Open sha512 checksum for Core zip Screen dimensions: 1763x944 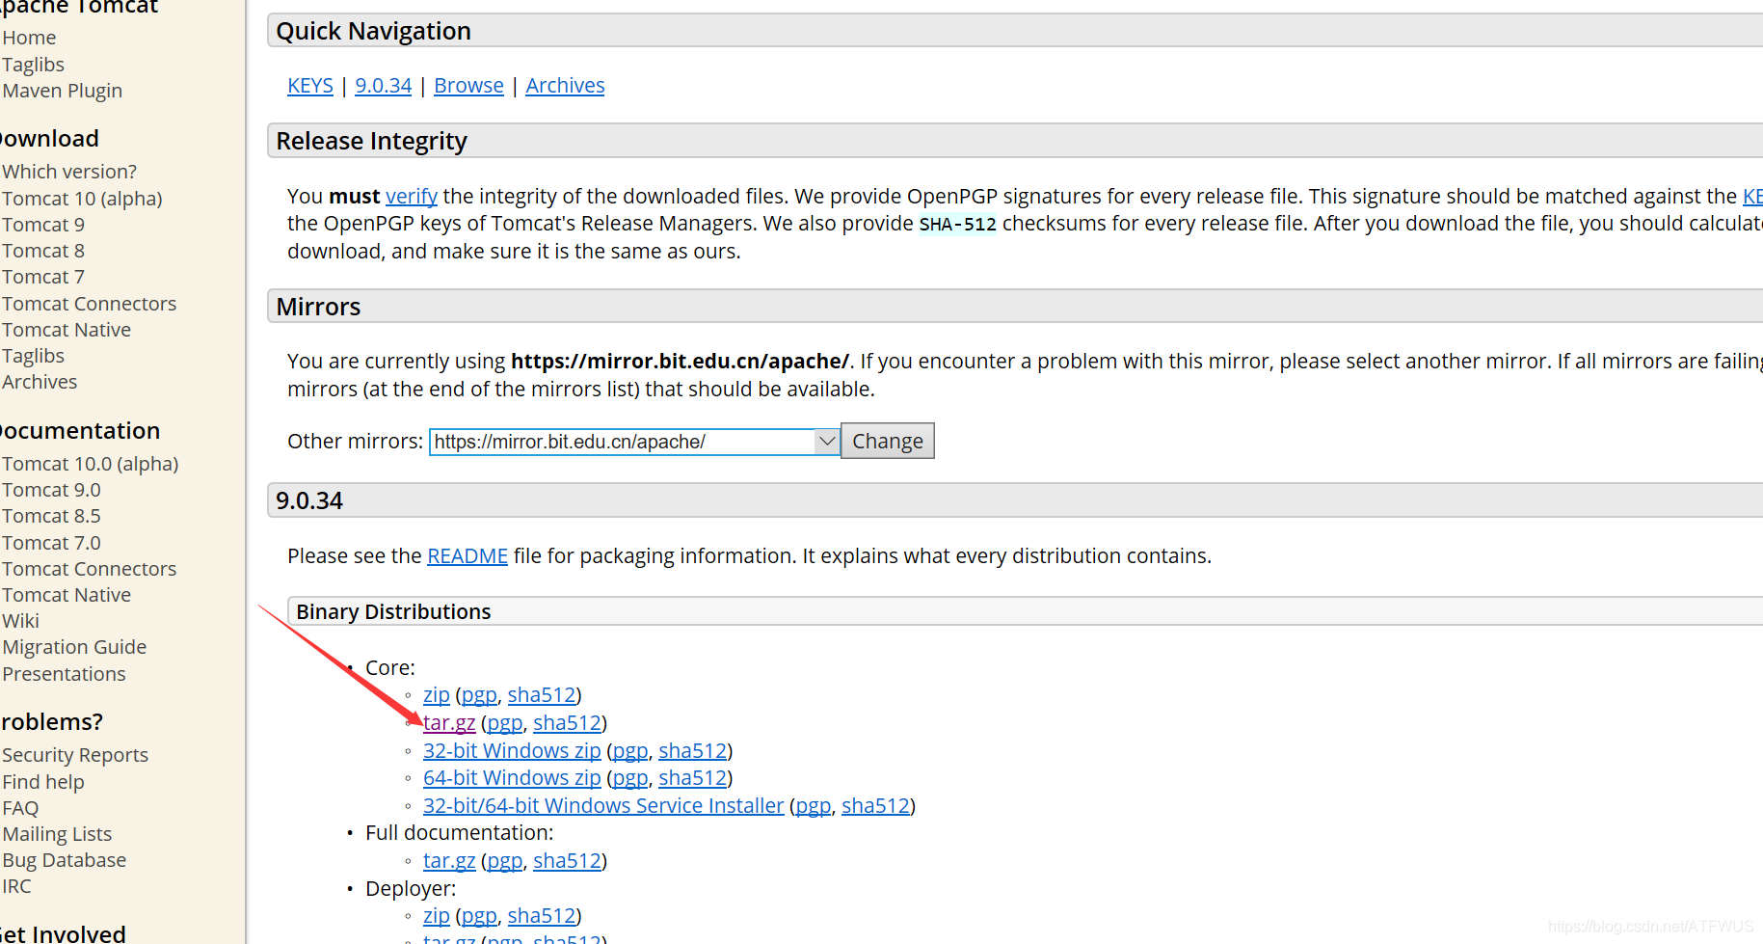pos(542,695)
